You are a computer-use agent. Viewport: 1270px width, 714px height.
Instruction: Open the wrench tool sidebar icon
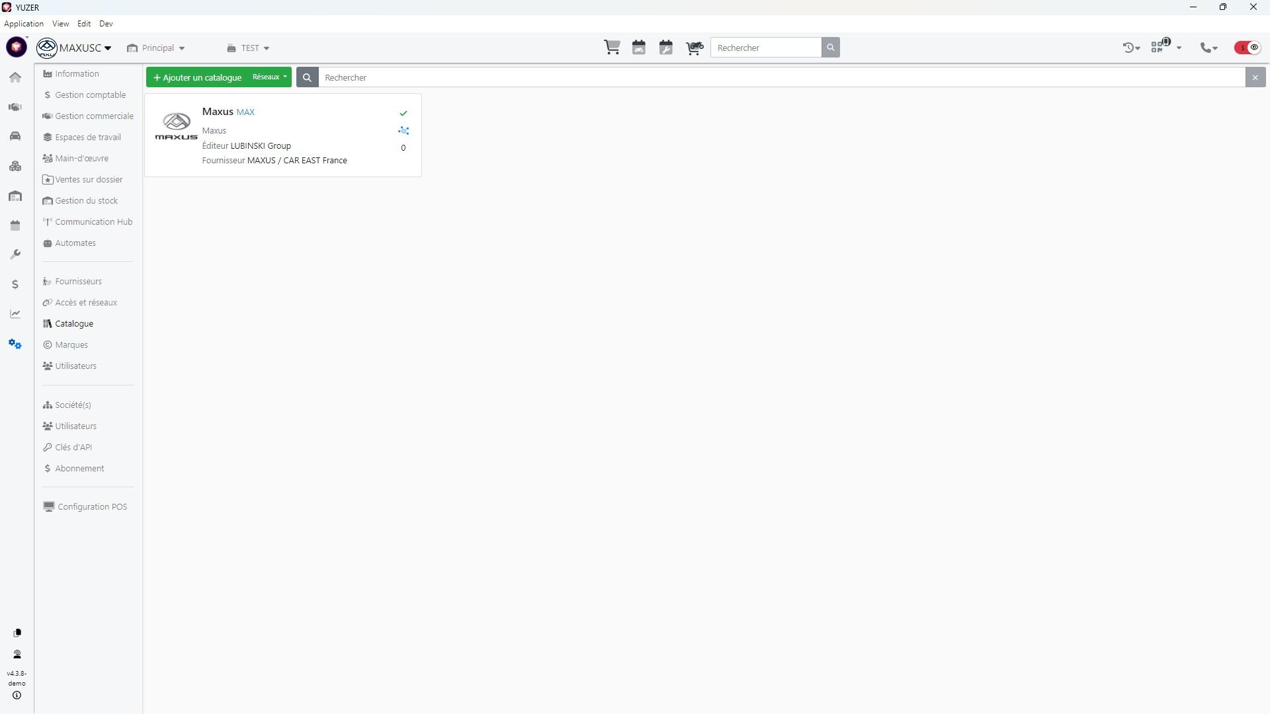click(x=15, y=255)
